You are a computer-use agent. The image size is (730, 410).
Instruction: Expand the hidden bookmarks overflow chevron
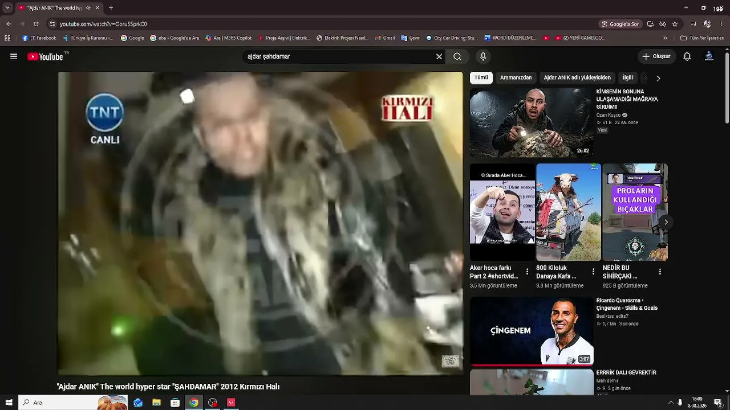point(665,38)
